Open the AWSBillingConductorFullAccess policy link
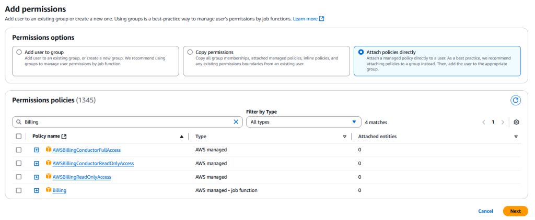 click(86, 150)
